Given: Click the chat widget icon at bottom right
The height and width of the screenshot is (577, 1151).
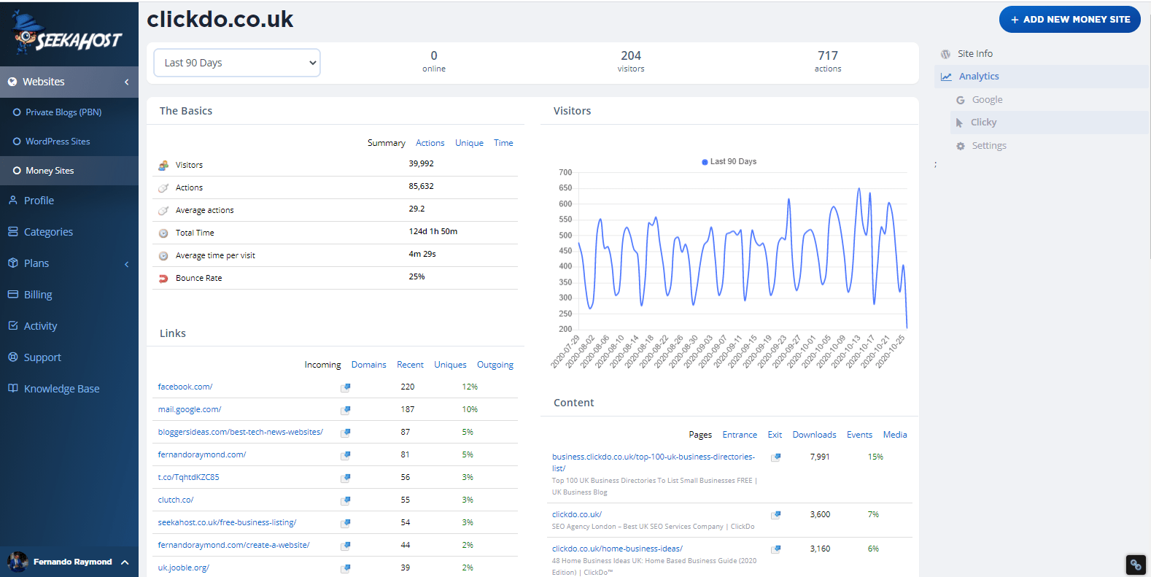Looking at the screenshot, I should 1135,565.
